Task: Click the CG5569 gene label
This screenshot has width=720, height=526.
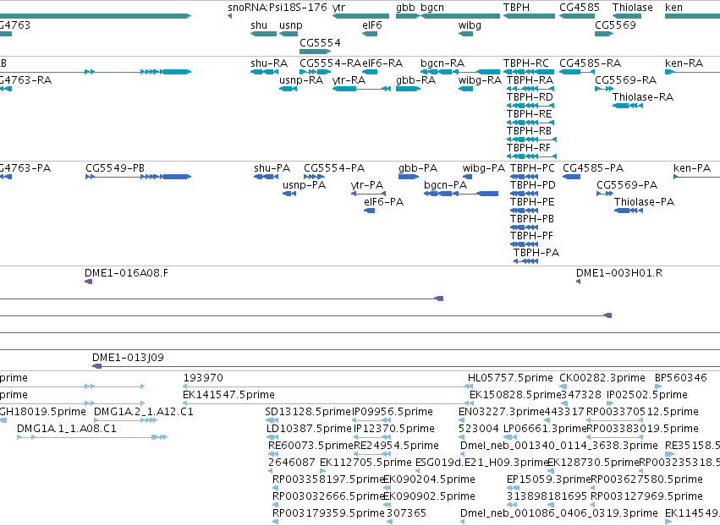Action: click(615, 25)
